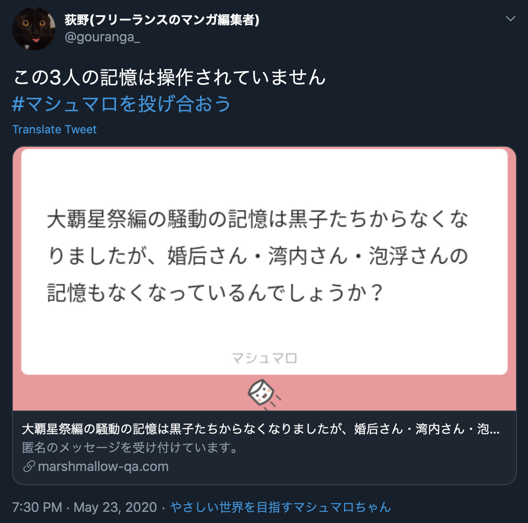This screenshot has width=528, height=523.
Task: Click the card description 匿名のメッセージを受け付けています
Action: click(130, 447)
